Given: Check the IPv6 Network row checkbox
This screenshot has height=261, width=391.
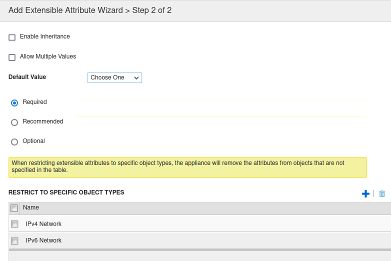Looking at the screenshot, I should coord(14,241).
